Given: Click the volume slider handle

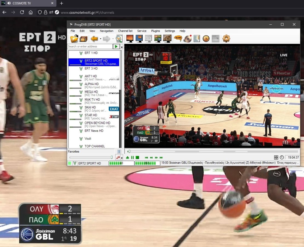Looking at the screenshot, I should [x=111, y=157].
